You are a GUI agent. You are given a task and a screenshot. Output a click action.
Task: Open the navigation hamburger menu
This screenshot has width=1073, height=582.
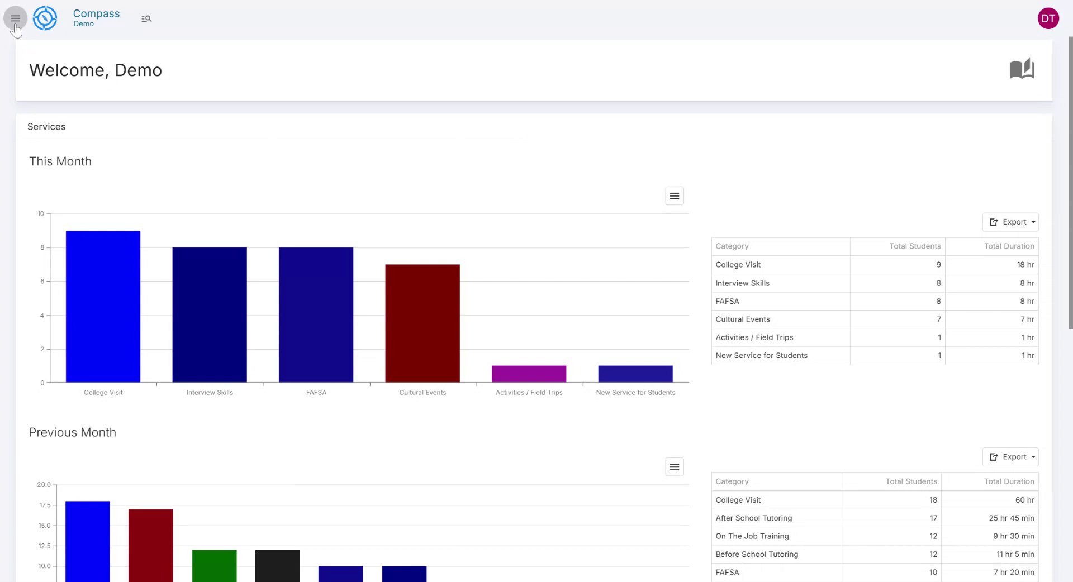pyautogui.click(x=15, y=18)
